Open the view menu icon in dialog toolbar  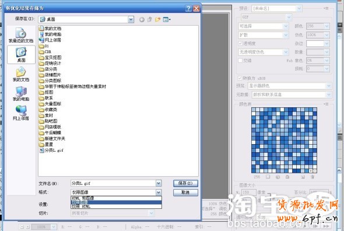167,20
